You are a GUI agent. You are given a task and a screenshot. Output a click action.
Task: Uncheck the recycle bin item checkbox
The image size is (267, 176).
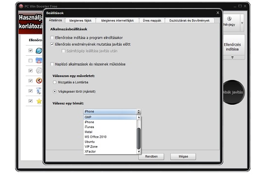[x=31, y=91]
